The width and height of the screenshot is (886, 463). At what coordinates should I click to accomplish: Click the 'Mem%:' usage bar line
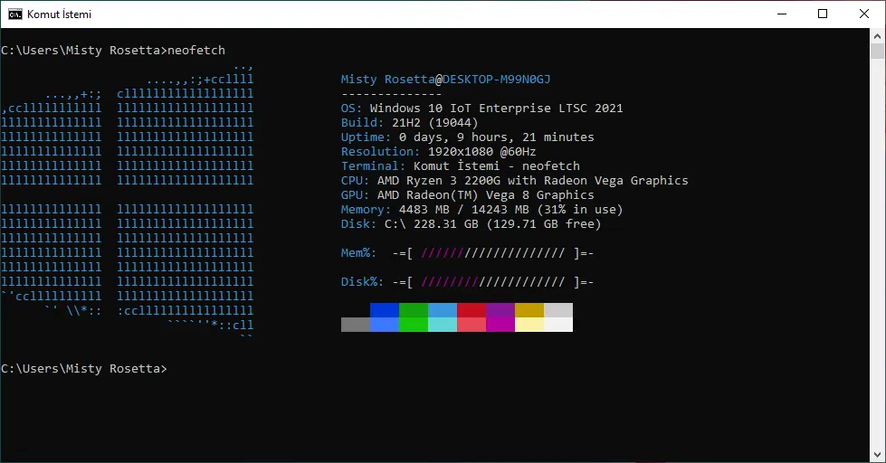coord(467,253)
